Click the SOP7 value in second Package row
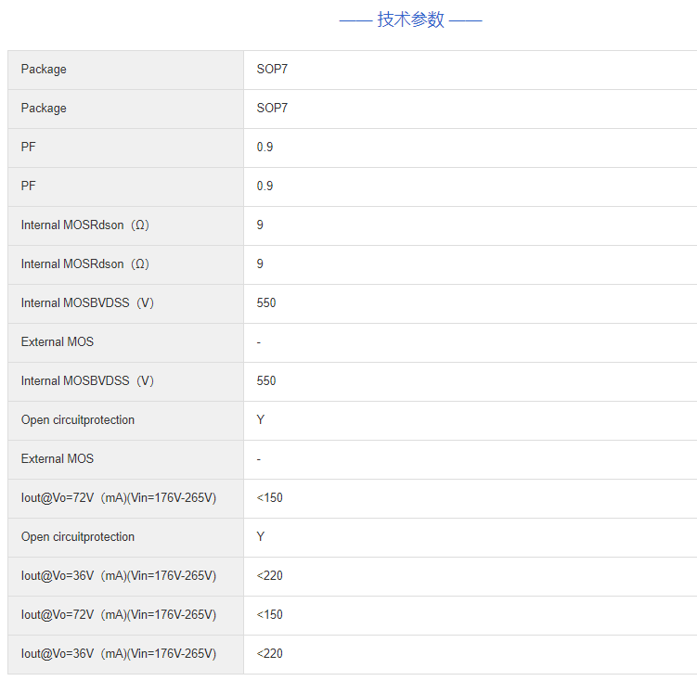 [x=272, y=109]
